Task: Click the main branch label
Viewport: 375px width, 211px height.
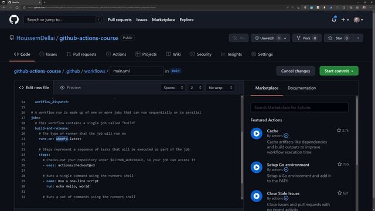Action: pos(176,71)
